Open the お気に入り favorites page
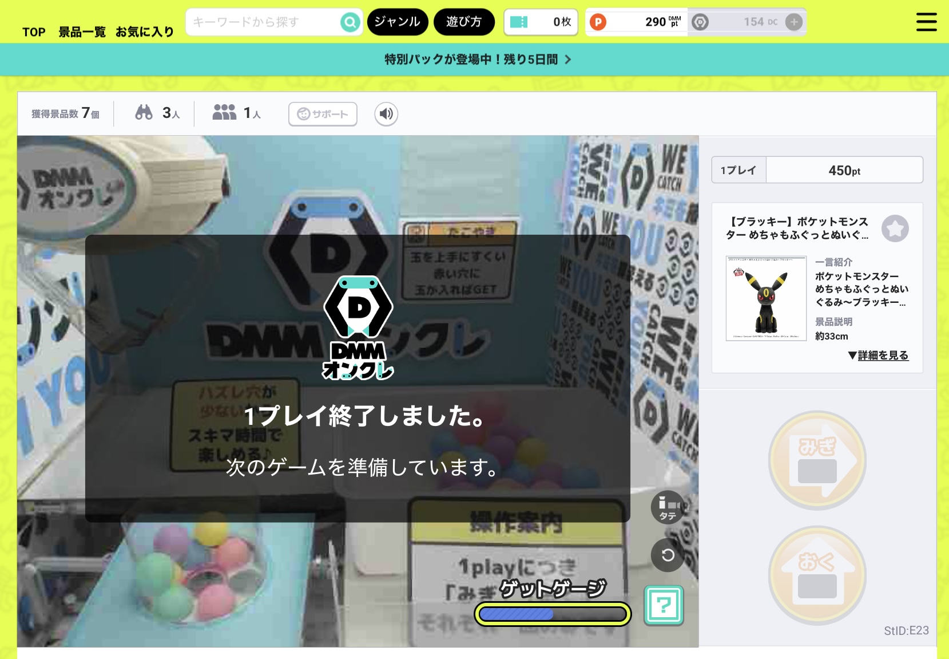 point(145,32)
